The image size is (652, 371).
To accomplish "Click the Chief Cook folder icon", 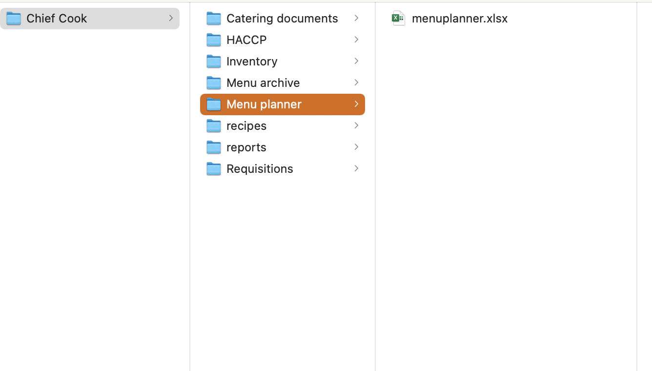I will tap(14, 19).
